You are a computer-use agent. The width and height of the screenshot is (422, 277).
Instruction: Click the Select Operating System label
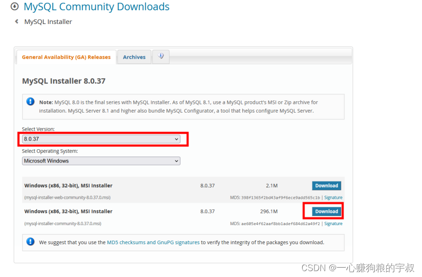tap(50, 151)
